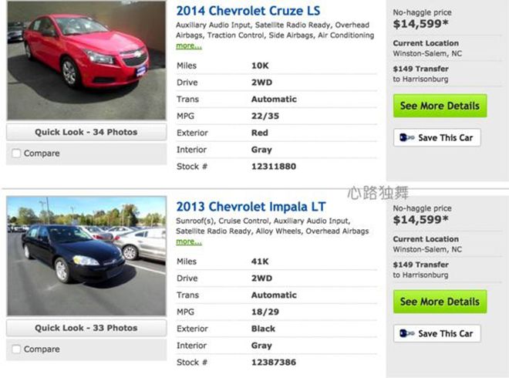The width and height of the screenshot is (509, 378).
Task: Open Quick Look - 34 Photos
Action: pyautogui.click(x=86, y=132)
